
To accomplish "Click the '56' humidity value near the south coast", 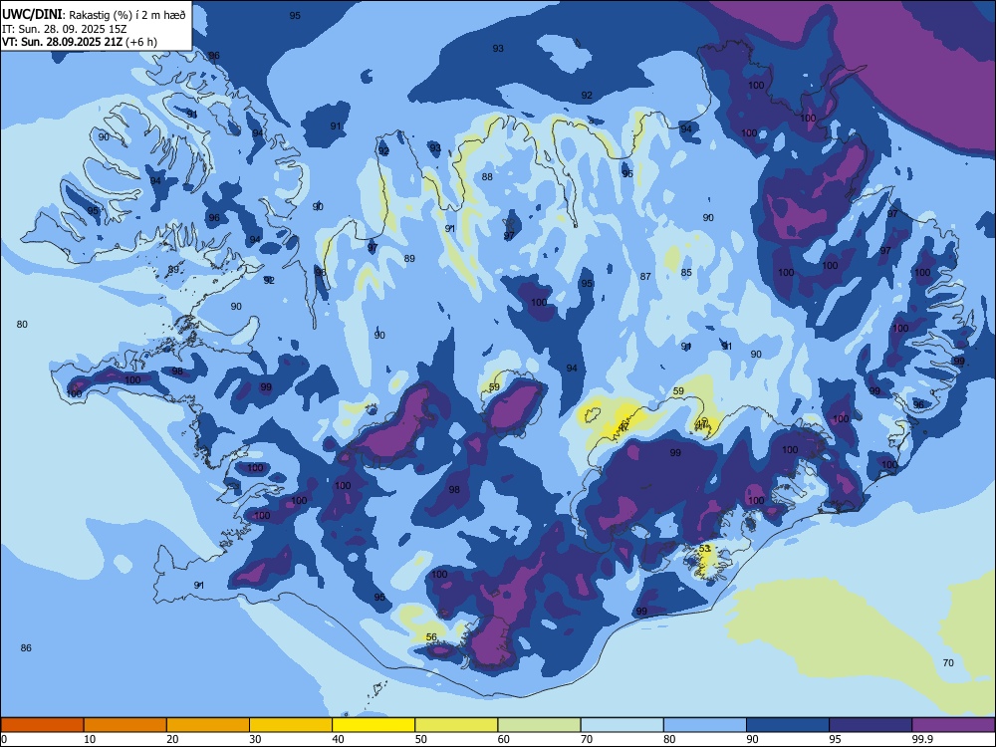I will click(431, 636).
